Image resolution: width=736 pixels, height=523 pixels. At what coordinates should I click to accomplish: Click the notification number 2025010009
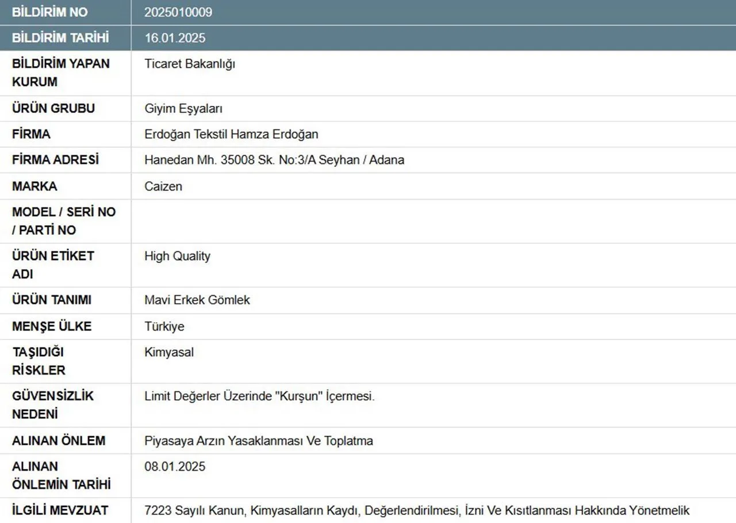(x=178, y=12)
